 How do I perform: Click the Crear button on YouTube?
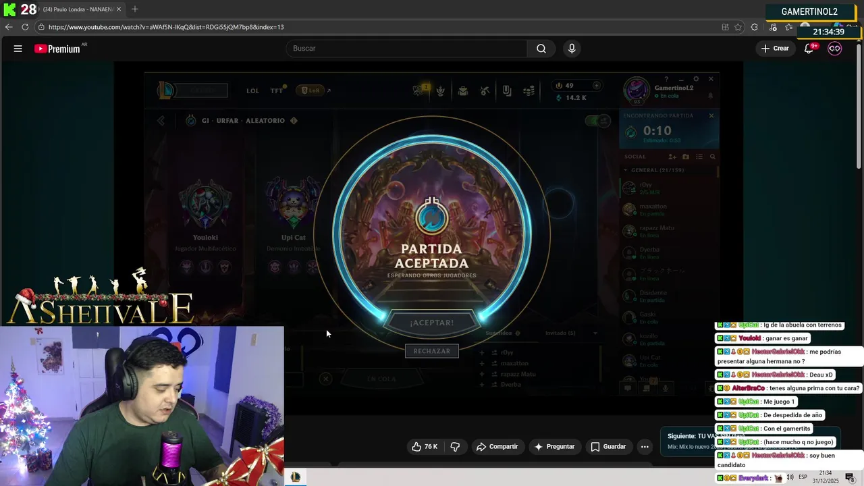775,49
